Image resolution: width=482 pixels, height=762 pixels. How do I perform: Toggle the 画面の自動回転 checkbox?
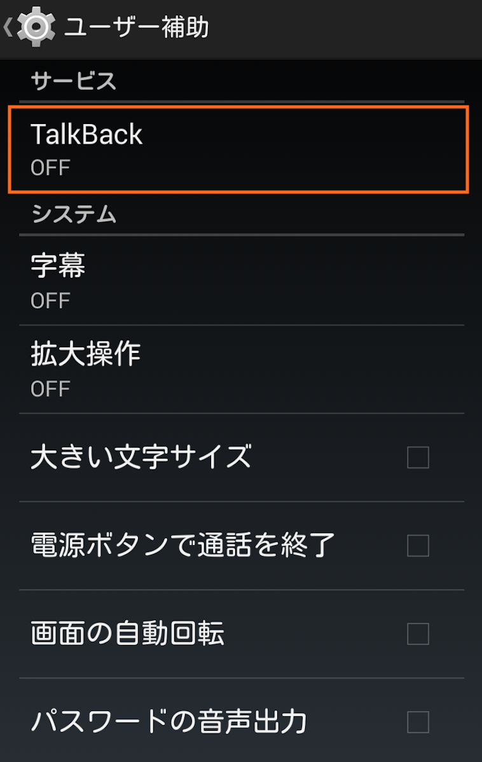418,634
